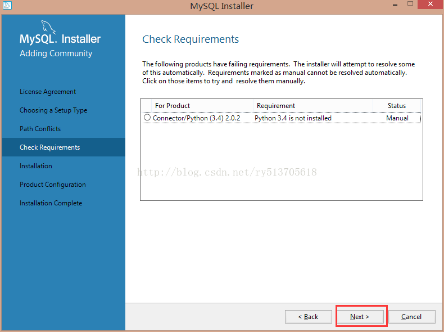Click the Adding Community subtitle
Screen dimensions: 444x332
pyautogui.click(x=56, y=53)
